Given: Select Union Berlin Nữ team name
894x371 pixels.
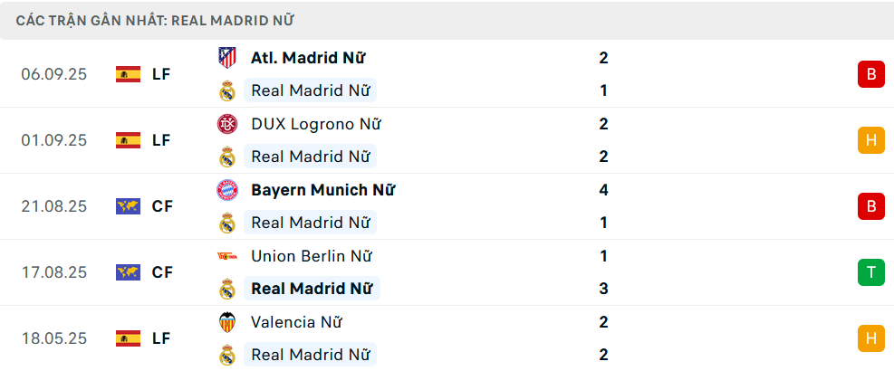Looking at the screenshot, I should click(312, 256).
